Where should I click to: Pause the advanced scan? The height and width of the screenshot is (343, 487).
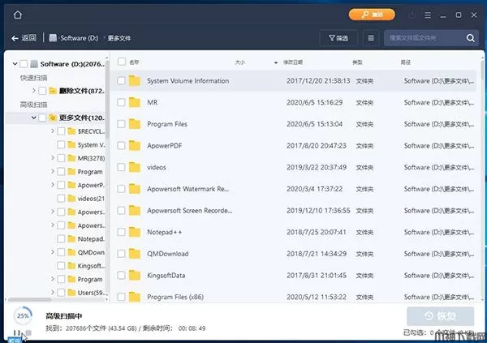tap(17, 332)
